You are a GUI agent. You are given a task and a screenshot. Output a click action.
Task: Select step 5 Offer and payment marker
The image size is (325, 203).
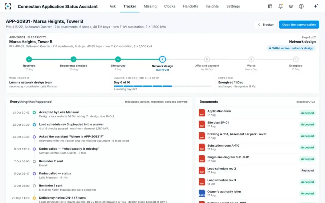coord(207,59)
